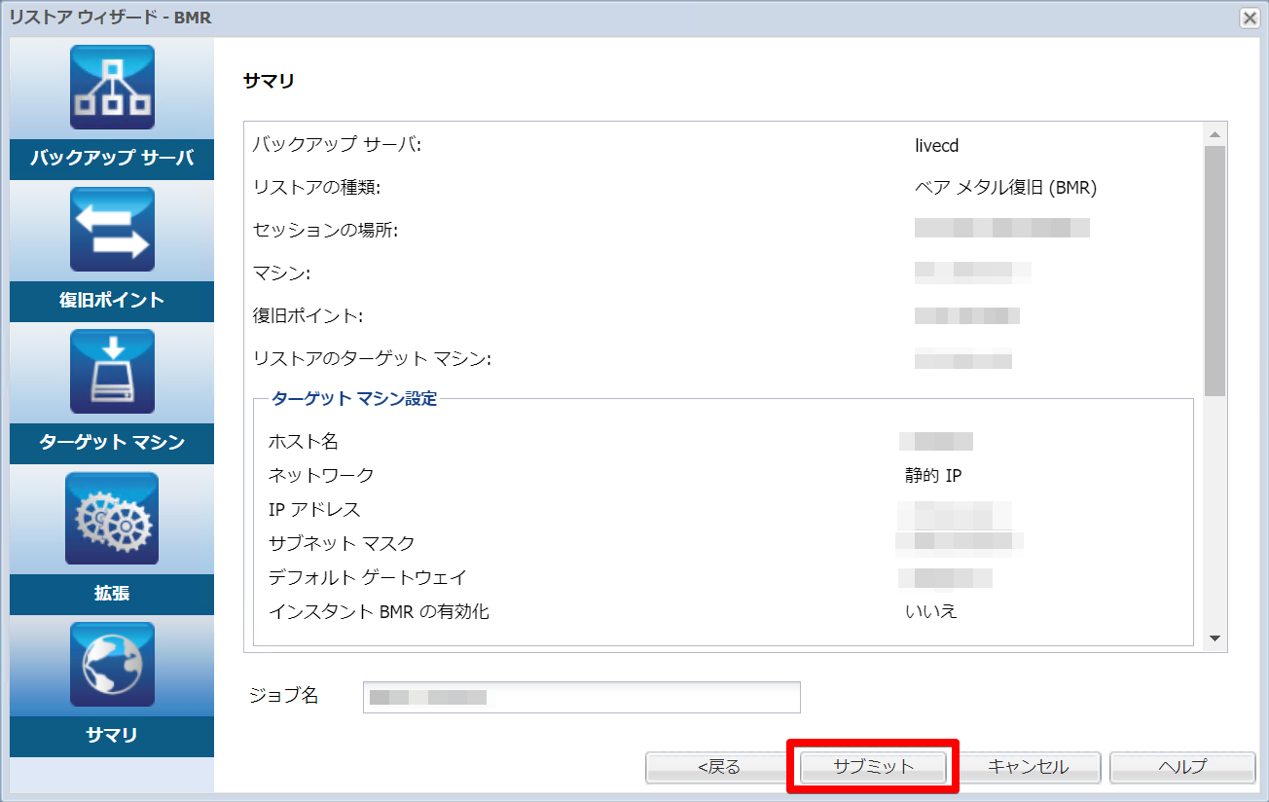Focus the ジョブ名 input field

click(x=582, y=697)
